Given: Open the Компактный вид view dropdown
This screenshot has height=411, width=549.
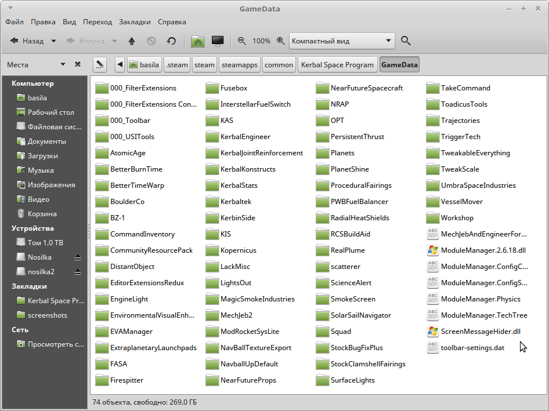Looking at the screenshot, I should coord(342,41).
